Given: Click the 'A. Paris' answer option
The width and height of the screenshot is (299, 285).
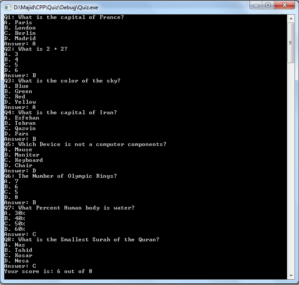Looking at the screenshot, I should point(18,22).
